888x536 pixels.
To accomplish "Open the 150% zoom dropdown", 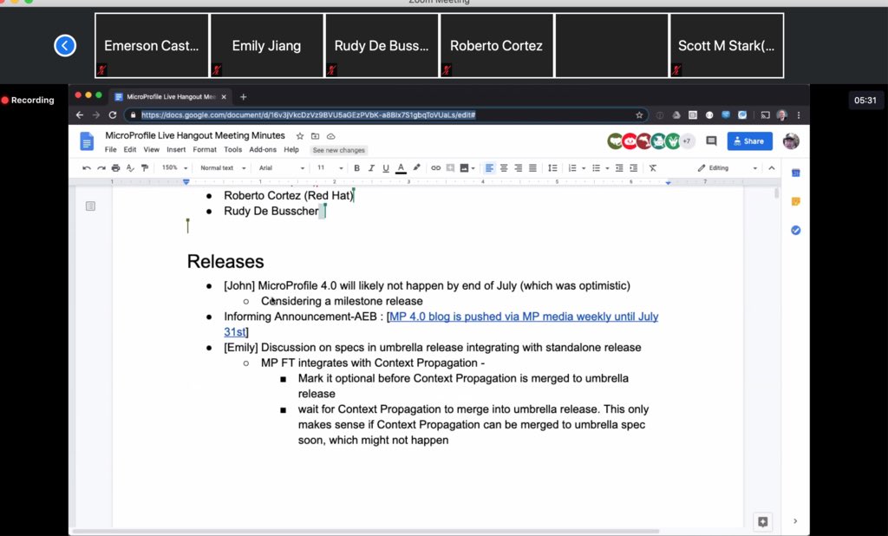I will click(x=174, y=167).
